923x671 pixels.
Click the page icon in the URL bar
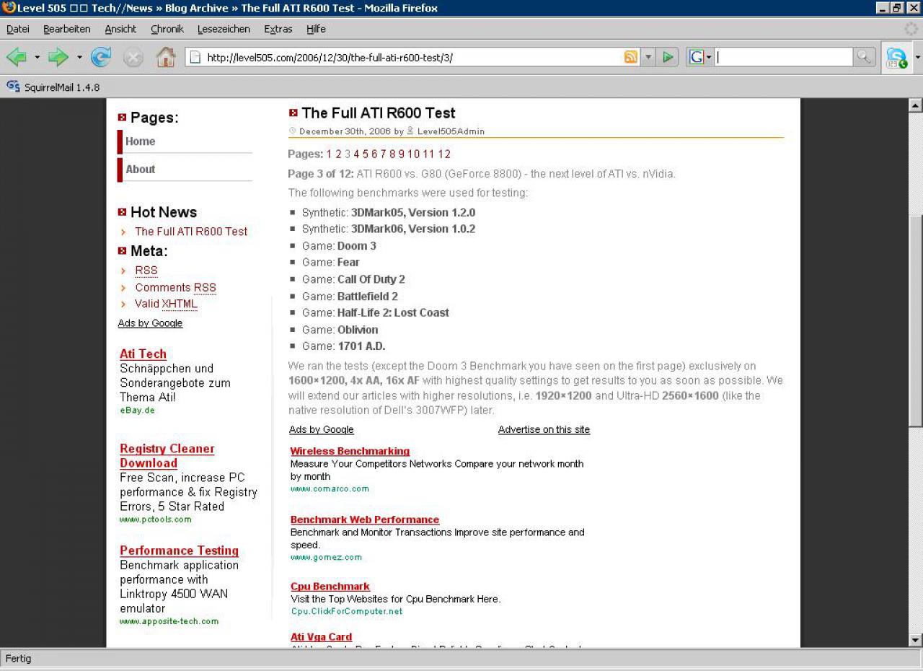[194, 57]
